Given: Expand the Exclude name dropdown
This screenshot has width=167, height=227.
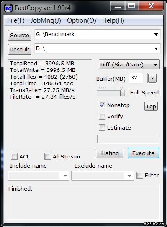Looking at the screenshot, I should [x=129, y=176].
